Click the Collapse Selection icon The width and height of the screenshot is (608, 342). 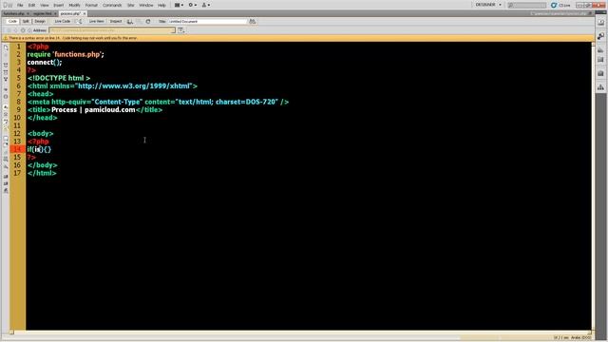(x=6, y=72)
